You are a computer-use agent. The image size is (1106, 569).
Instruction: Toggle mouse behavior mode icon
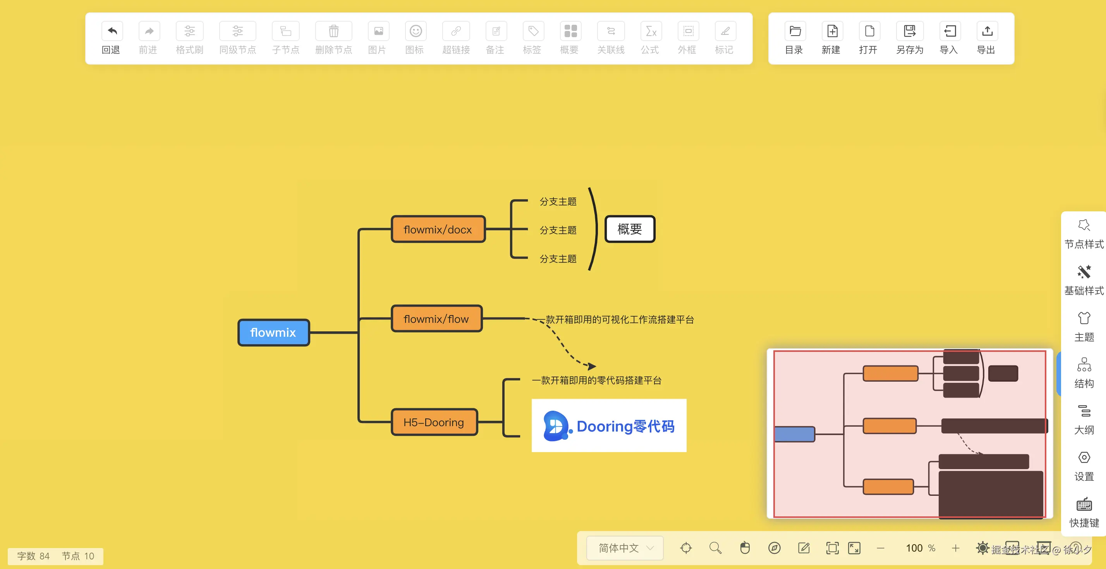point(745,548)
